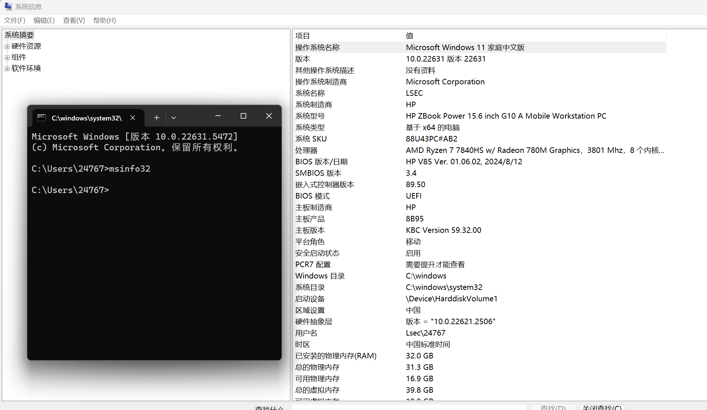Open a new terminal tab with plus button
The width and height of the screenshot is (707, 410).
157,118
